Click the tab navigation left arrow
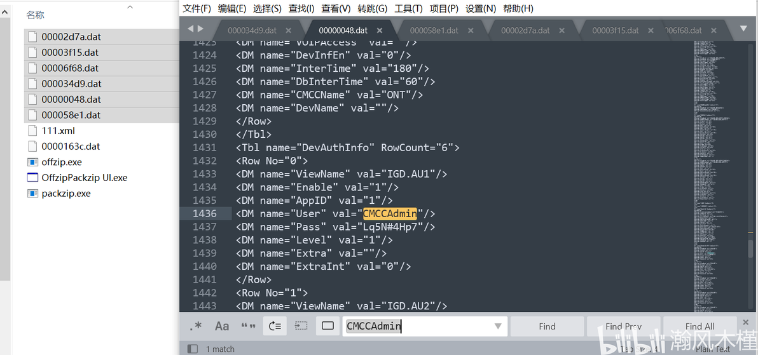The height and width of the screenshot is (355, 758). 190,29
